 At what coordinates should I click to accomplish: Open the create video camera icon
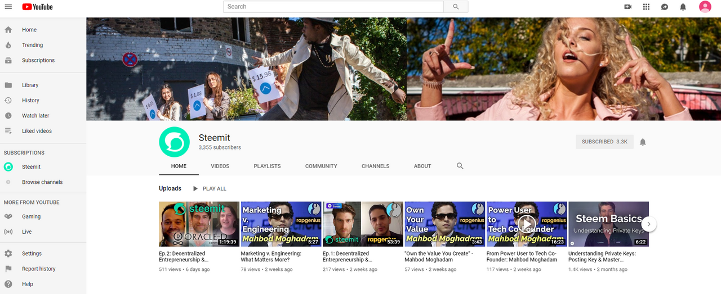point(628,7)
